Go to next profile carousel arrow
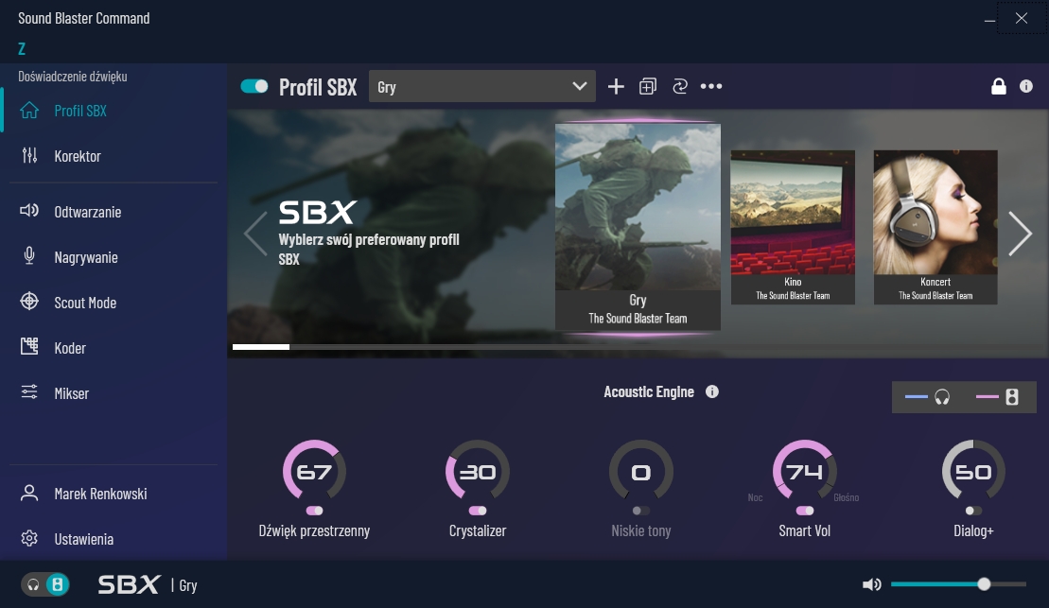This screenshot has width=1049, height=608. 1020,234
